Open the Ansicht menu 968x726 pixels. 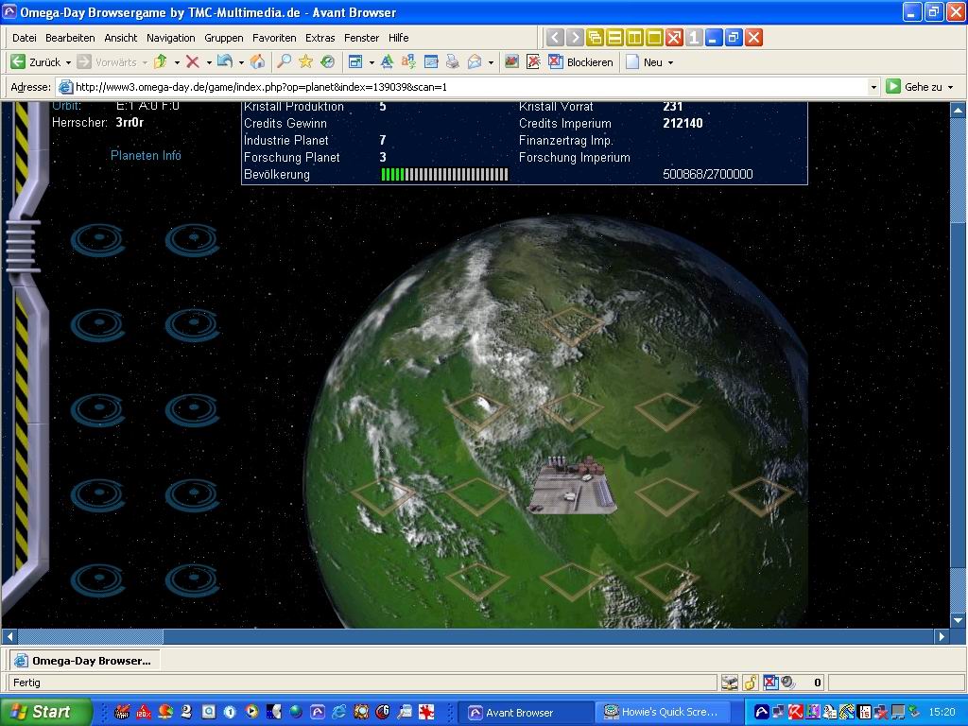tap(121, 38)
